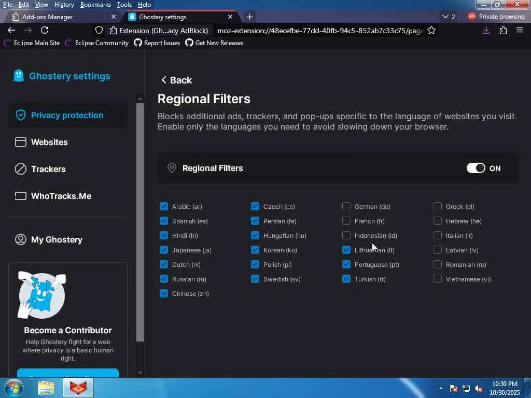Open a new tab with plus button

249,17
